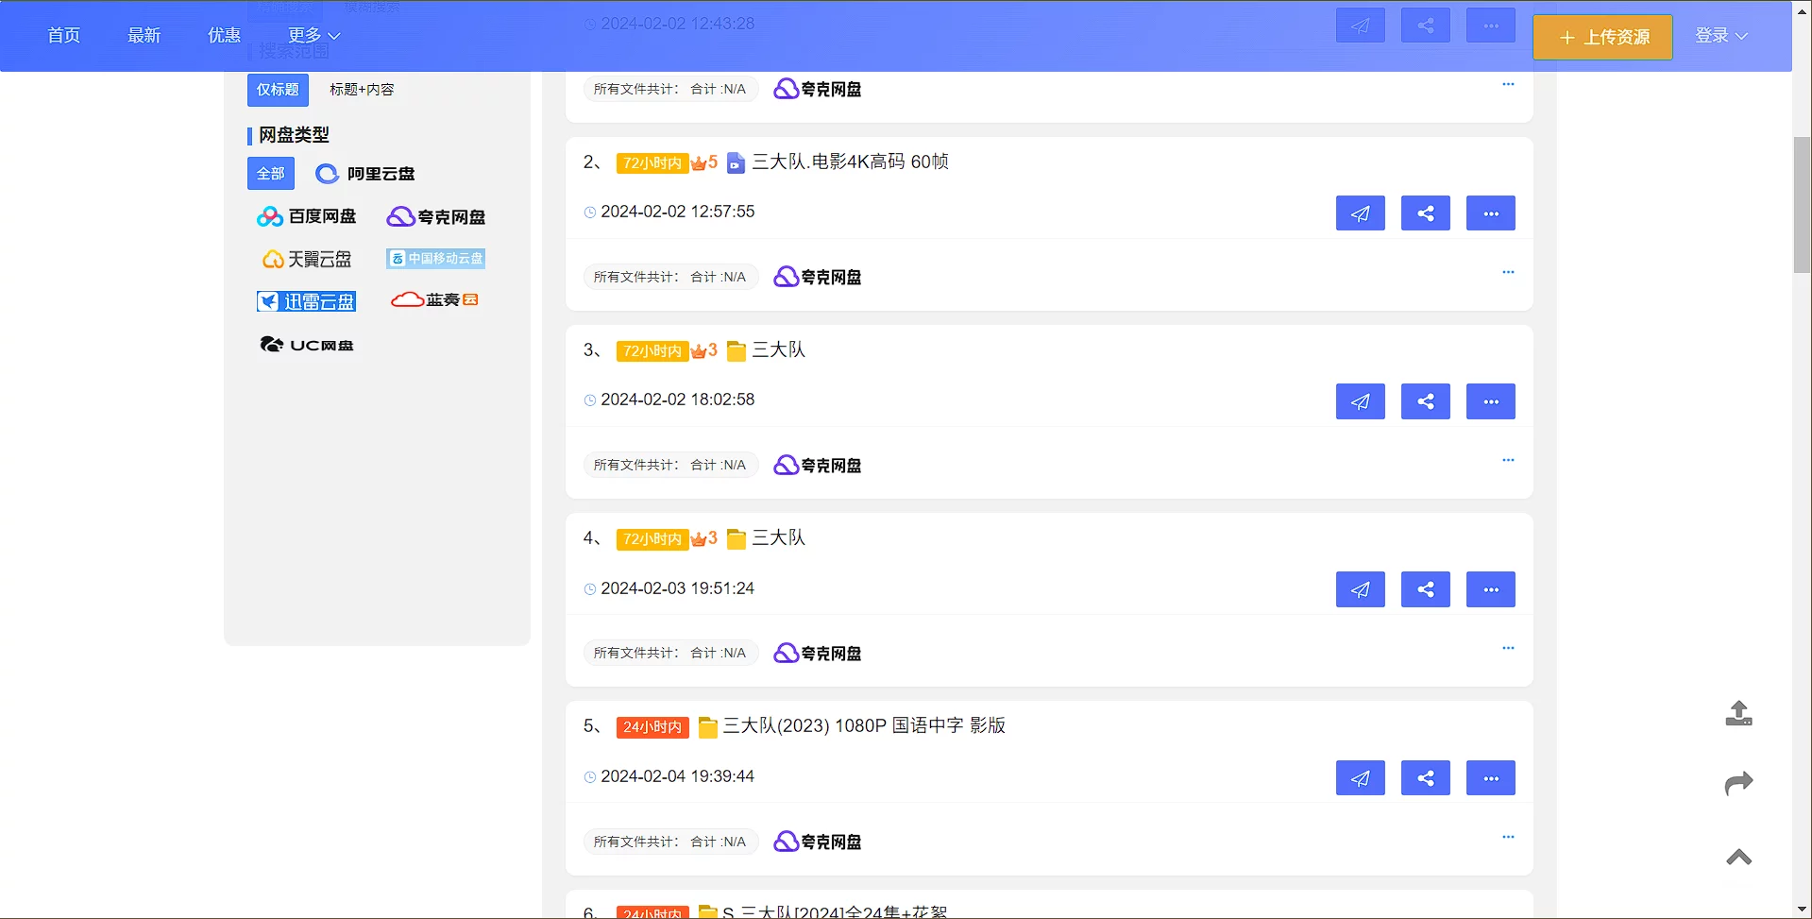This screenshot has width=1812, height=919.
Task: Open the 三大队.电影4K高码 60帧 result title
Action: coord(850,162)
